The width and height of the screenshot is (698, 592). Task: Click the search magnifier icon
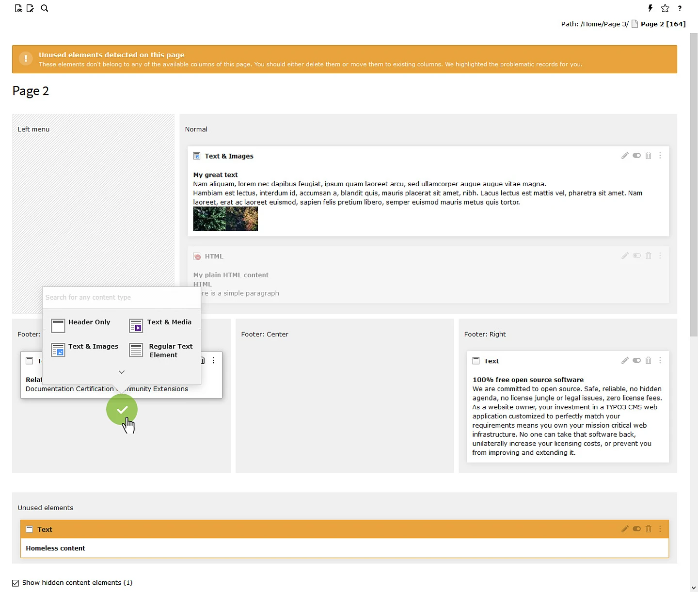[x=45, y=8]
